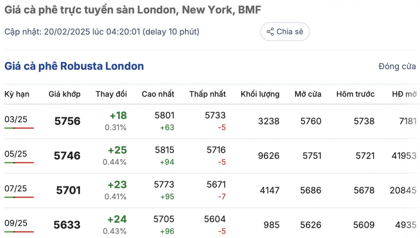Click the Khối lượng column header
The height and width of the screenshot is (238, 420).
coord(260,94)
